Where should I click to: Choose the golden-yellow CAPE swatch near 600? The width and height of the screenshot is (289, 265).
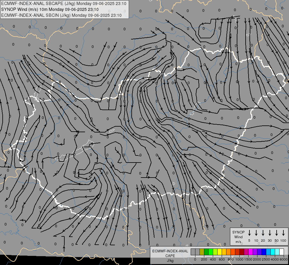(x=224, y=252)
